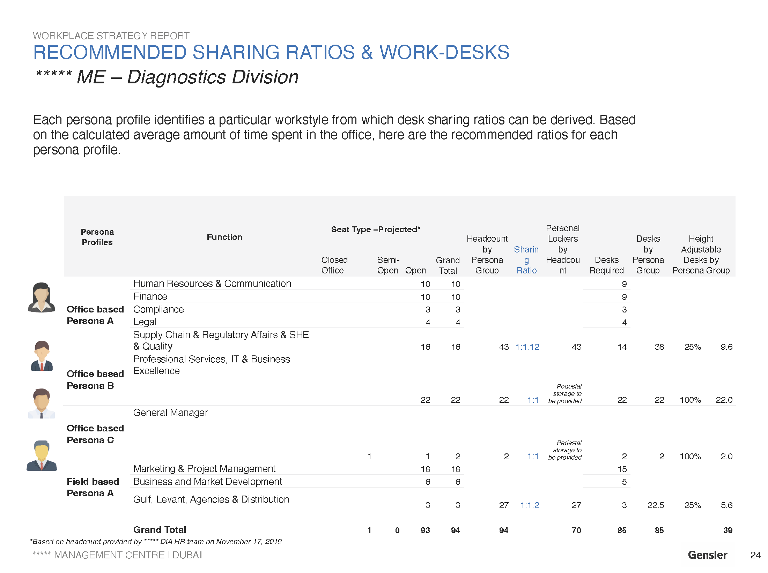This screenshot has width=768, height=573.
Task: Click the blue Sharing Ratio column header
Action: coord(526,260)
